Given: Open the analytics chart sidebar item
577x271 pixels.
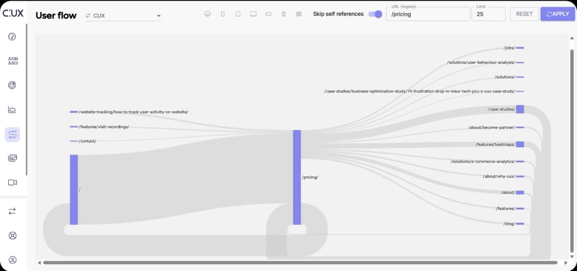Looking at the screenshot, I should (13, 109).
